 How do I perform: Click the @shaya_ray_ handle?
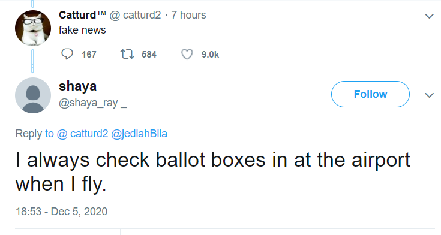(x=93, y=103)
